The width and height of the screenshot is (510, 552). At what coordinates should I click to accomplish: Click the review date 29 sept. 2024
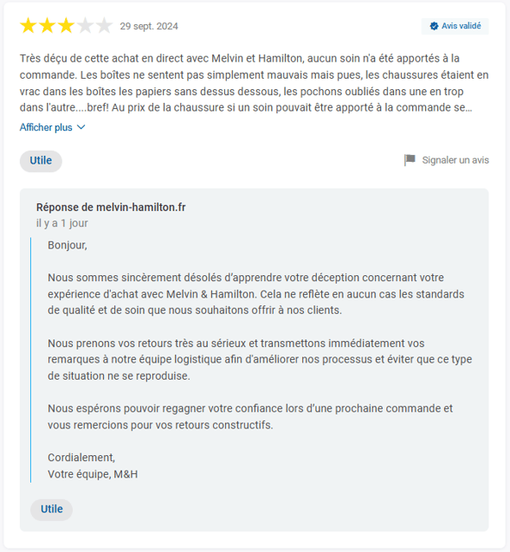(149, 27)
